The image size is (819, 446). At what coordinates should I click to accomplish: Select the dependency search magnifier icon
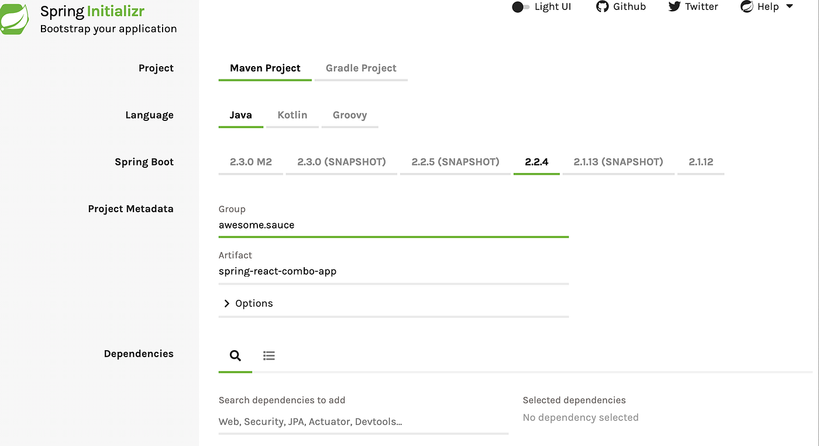click(235, 355)
